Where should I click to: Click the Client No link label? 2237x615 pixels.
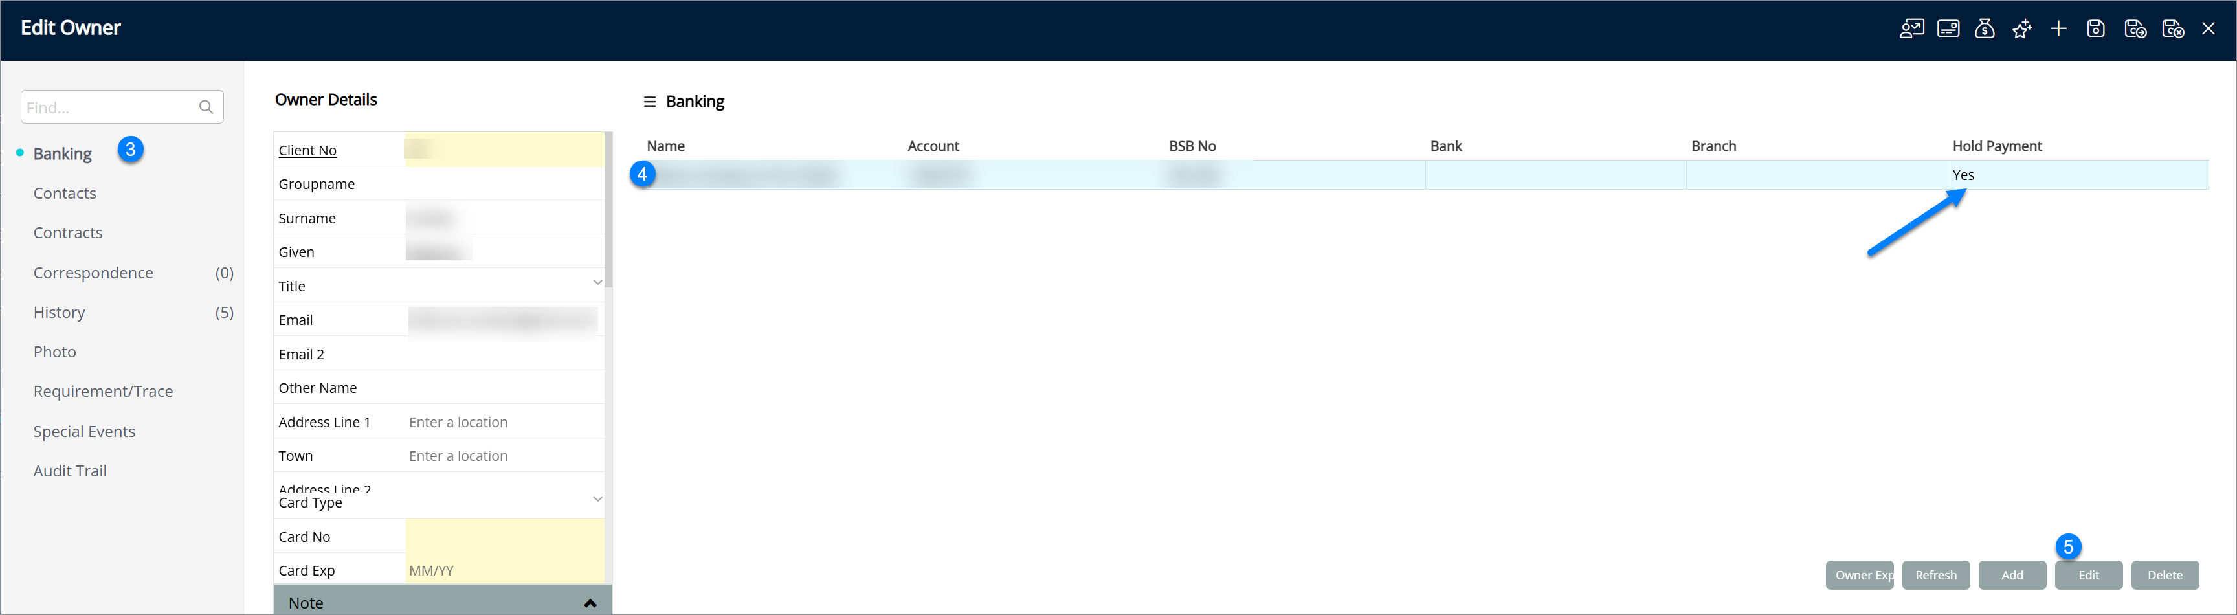pyautogui.click(x=307, y=150)
